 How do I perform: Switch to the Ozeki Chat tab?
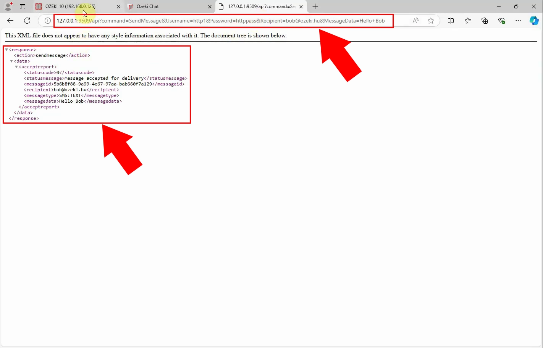click(169, 6)
